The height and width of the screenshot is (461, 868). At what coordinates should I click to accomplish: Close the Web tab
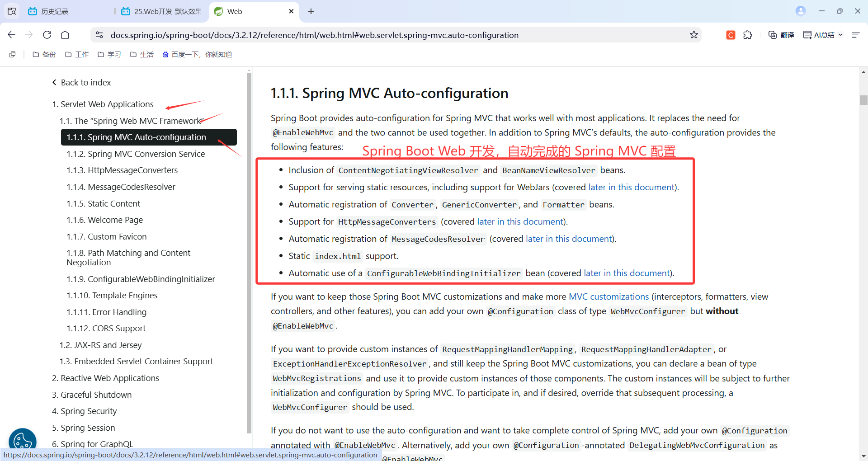291,11
